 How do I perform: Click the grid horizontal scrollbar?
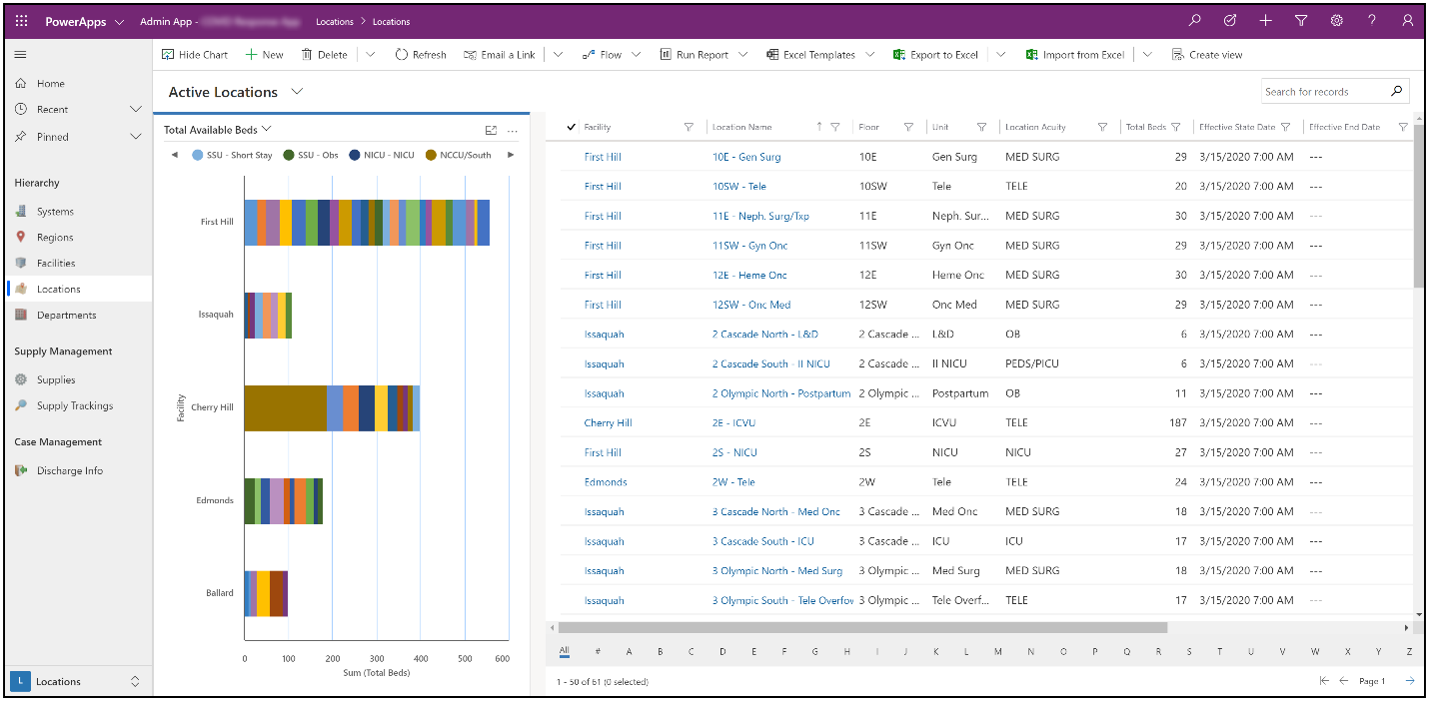point(862,628)
